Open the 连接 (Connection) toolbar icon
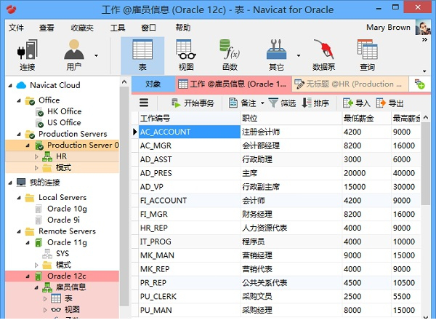The width and height of the screenshot is (436, 331). [x=28, y=55]
